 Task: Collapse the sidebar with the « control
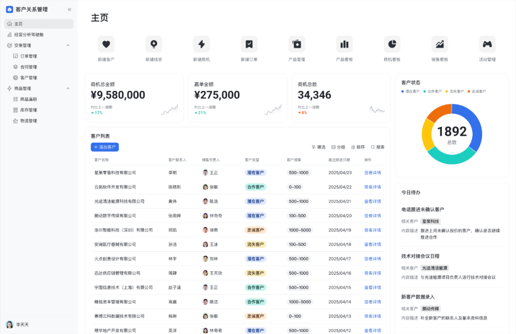tap(69, 9)
